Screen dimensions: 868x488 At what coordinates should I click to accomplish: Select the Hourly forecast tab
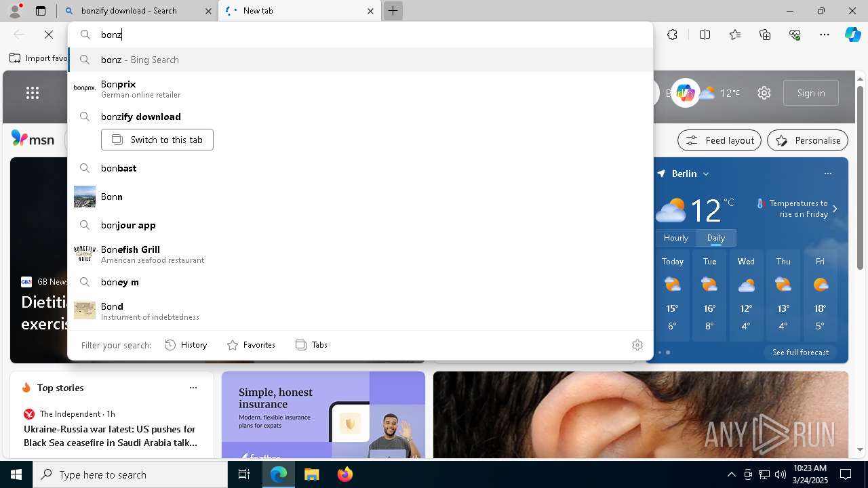tap(676, 238)
